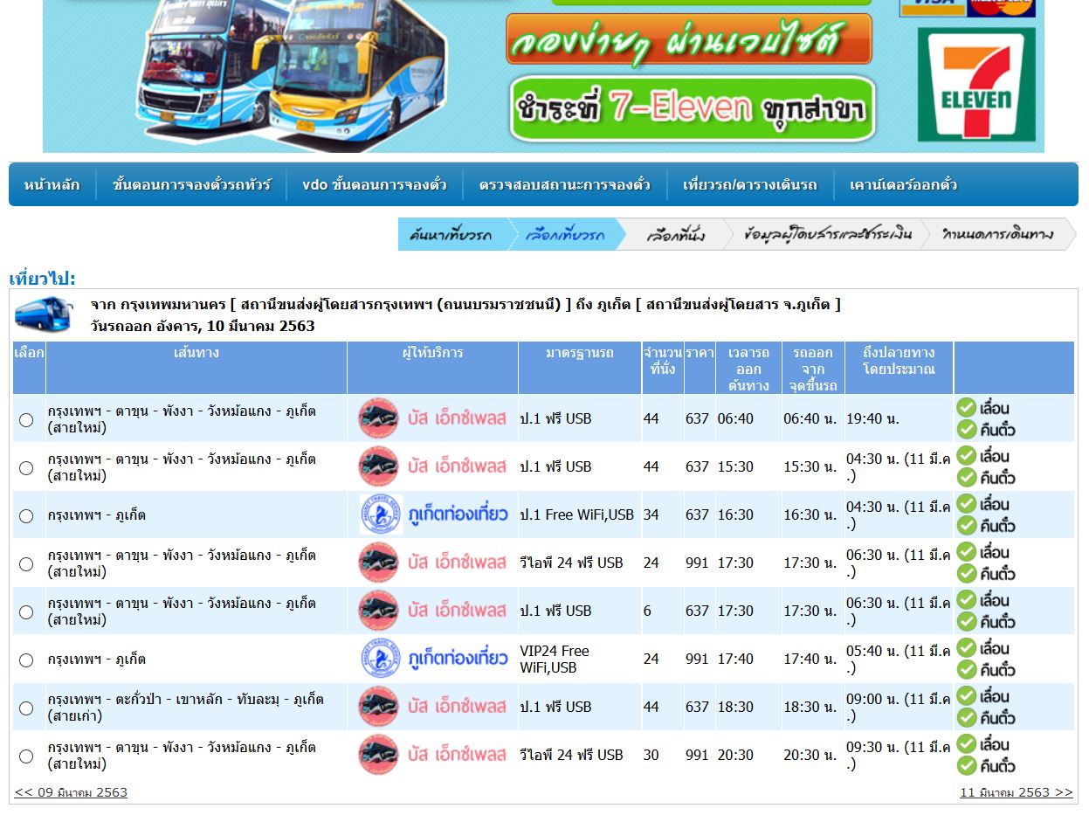The image size is (1089, 815).
Task: Open the ขั้นตอนการจองตั๋วรถทัวร์ menu item
Action: click(191, 185)
